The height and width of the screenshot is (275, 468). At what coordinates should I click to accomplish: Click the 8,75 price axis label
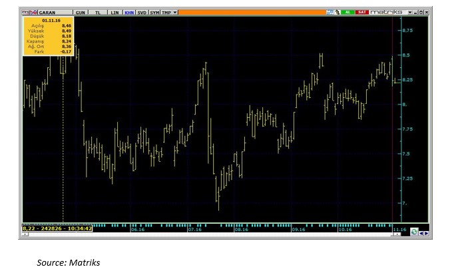407,30
